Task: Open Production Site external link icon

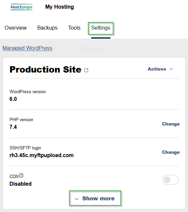Action: pyautogui.click(x=86, y=70)
